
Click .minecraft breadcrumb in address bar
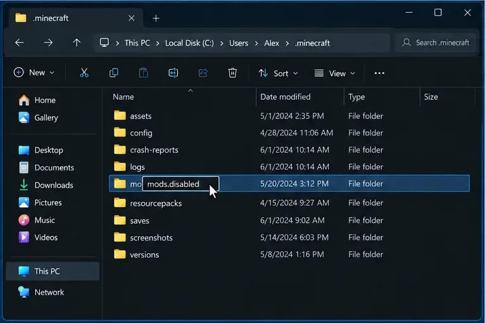tap(312, 42)
